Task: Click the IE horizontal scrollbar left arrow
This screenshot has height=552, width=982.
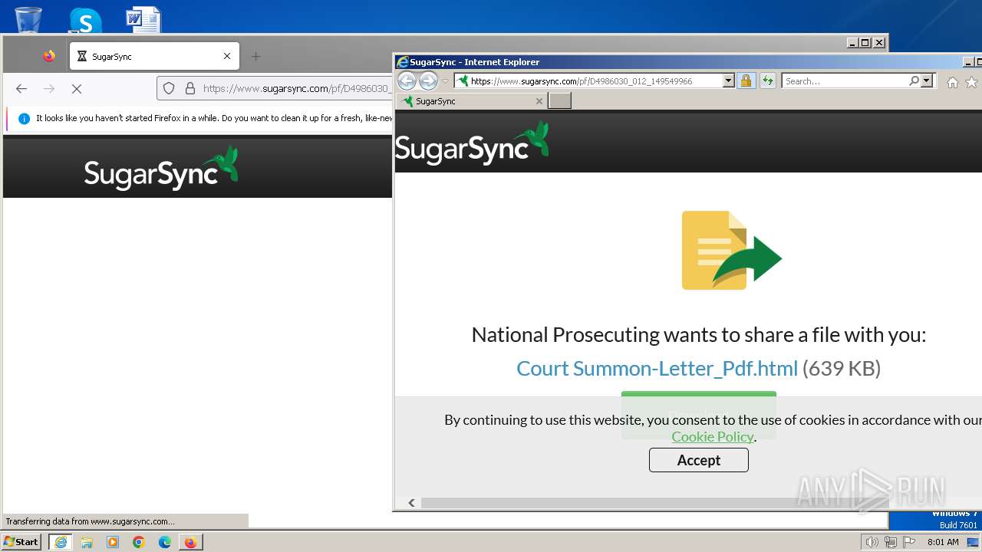Action: click(x=411, y=503)
